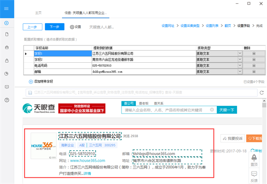Image resolution: width=267 pixels, height=184 pixels.
Task: Click the 上一步 button
Action: point(32,27)
